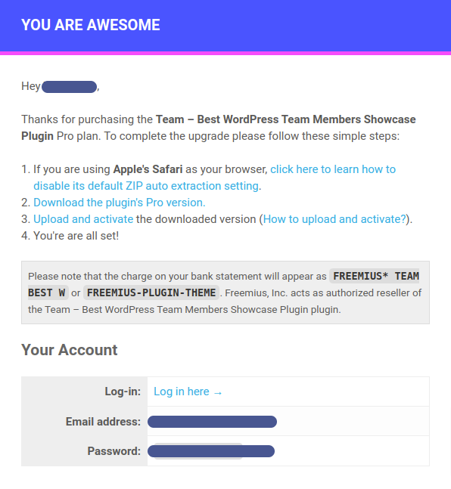This screenshot has height=489, width=451.
Task: Click the Email address: row label
Action: (103, 422)
